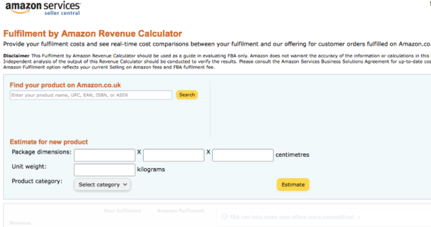Open the Select category dropdown
Viewport: 431px width, 227px height.
(x=102, y=185)
